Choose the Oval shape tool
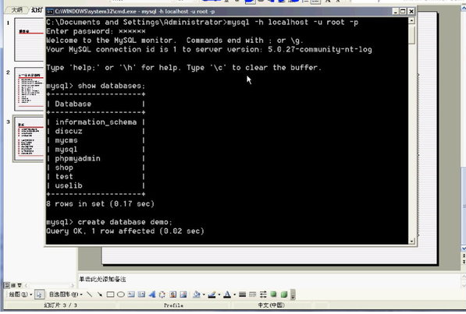Image resolution: width=466 pixels, height=314 pixels. click(121, 295)
